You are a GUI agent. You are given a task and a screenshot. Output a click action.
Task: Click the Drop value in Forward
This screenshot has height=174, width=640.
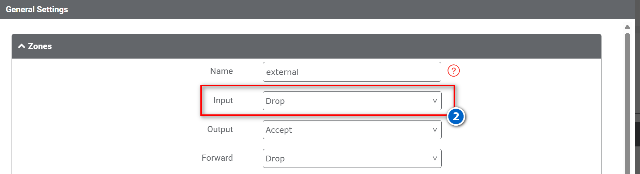[x=275, y=159]
